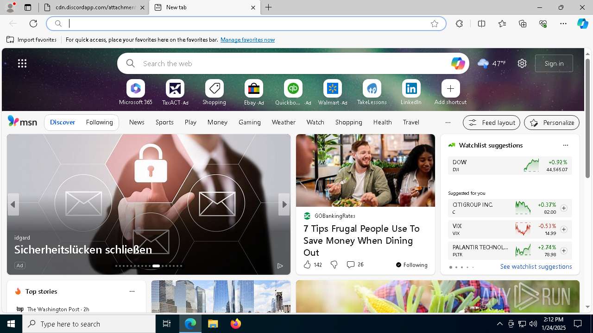Viewport: 593px width, 333px height.
Task: Dislike the frugal dining article
Action: pos(334,265)
